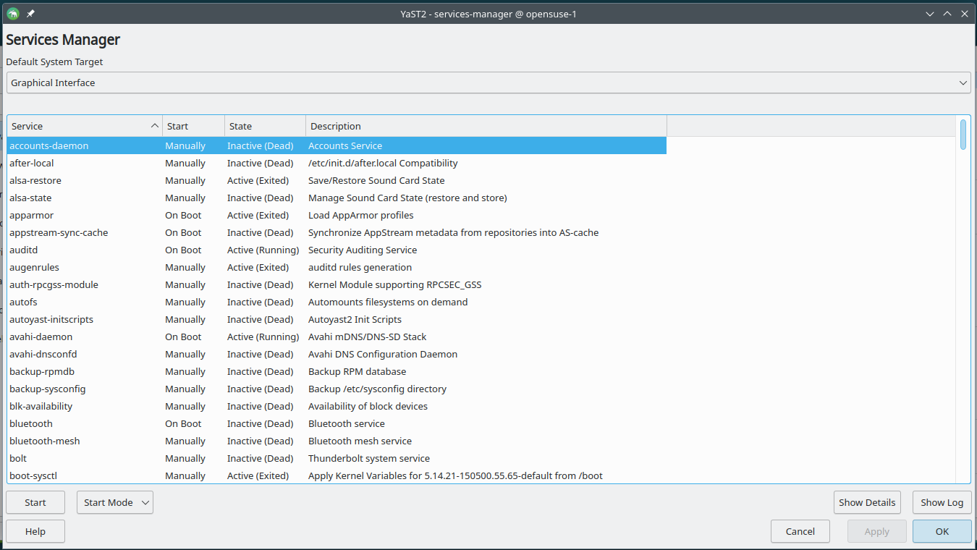Click the Description column header
The width and height of the screenshot is (977, 550).
click(485, 126)
